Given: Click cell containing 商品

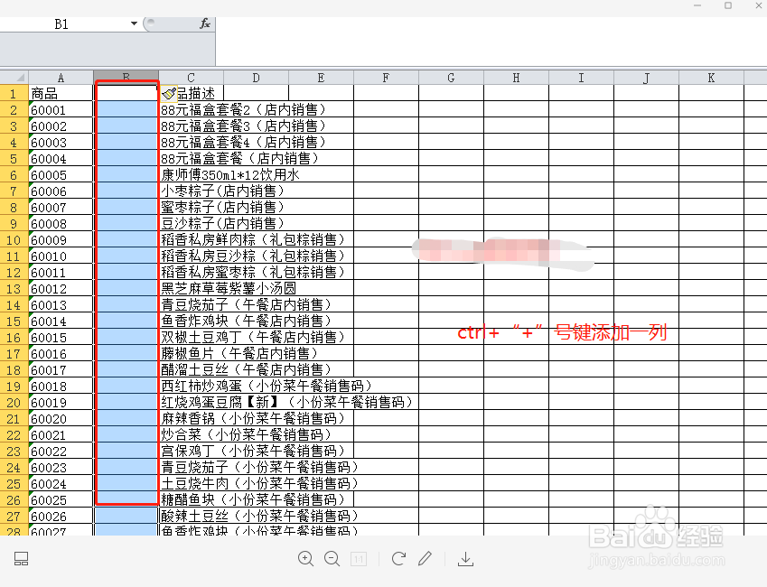Looking at the screenshot, I should tap(61, 93).
